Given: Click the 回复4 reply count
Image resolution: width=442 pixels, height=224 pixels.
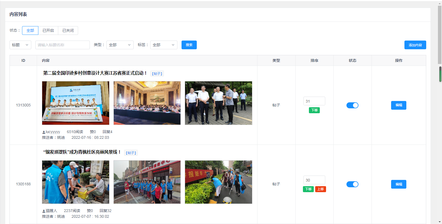Looking at the screenshot, I should click(108, 132).
